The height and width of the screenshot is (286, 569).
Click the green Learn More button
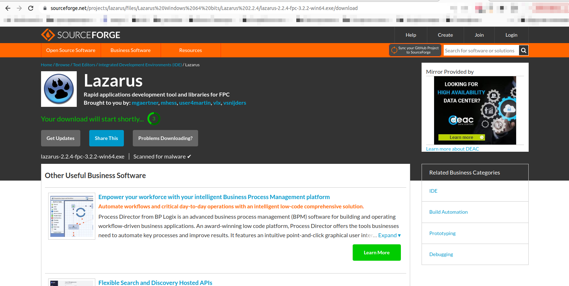coord(377,253)
